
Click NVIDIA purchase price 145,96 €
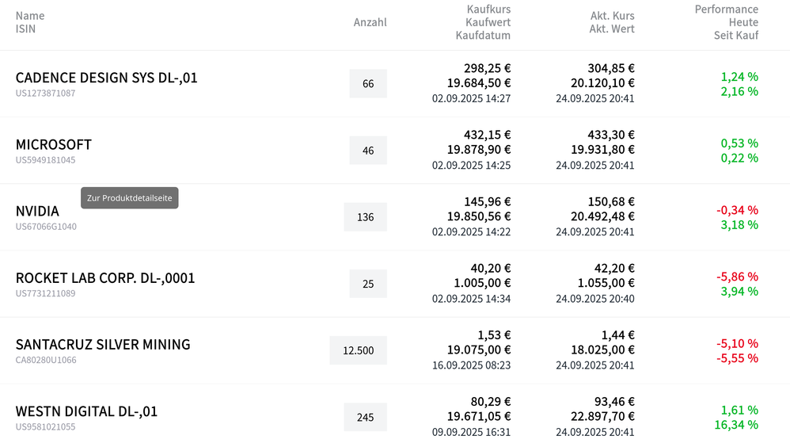[487, 202]
